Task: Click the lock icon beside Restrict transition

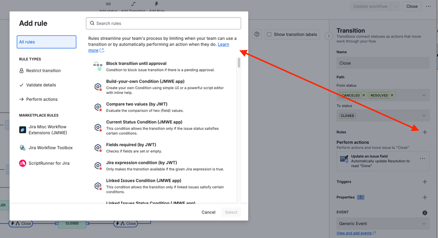Action: pyautogui.click(x=21, y=70)
